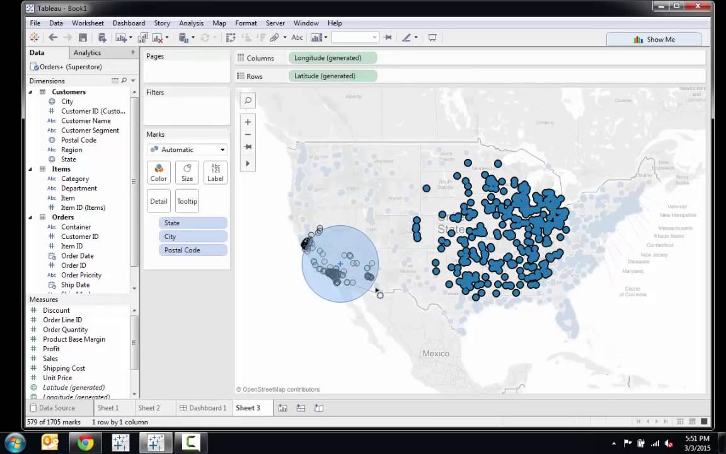The width and height of the screenshot is (726, 454).
Task: Open the Map menu
Action: tap(219, 23)
